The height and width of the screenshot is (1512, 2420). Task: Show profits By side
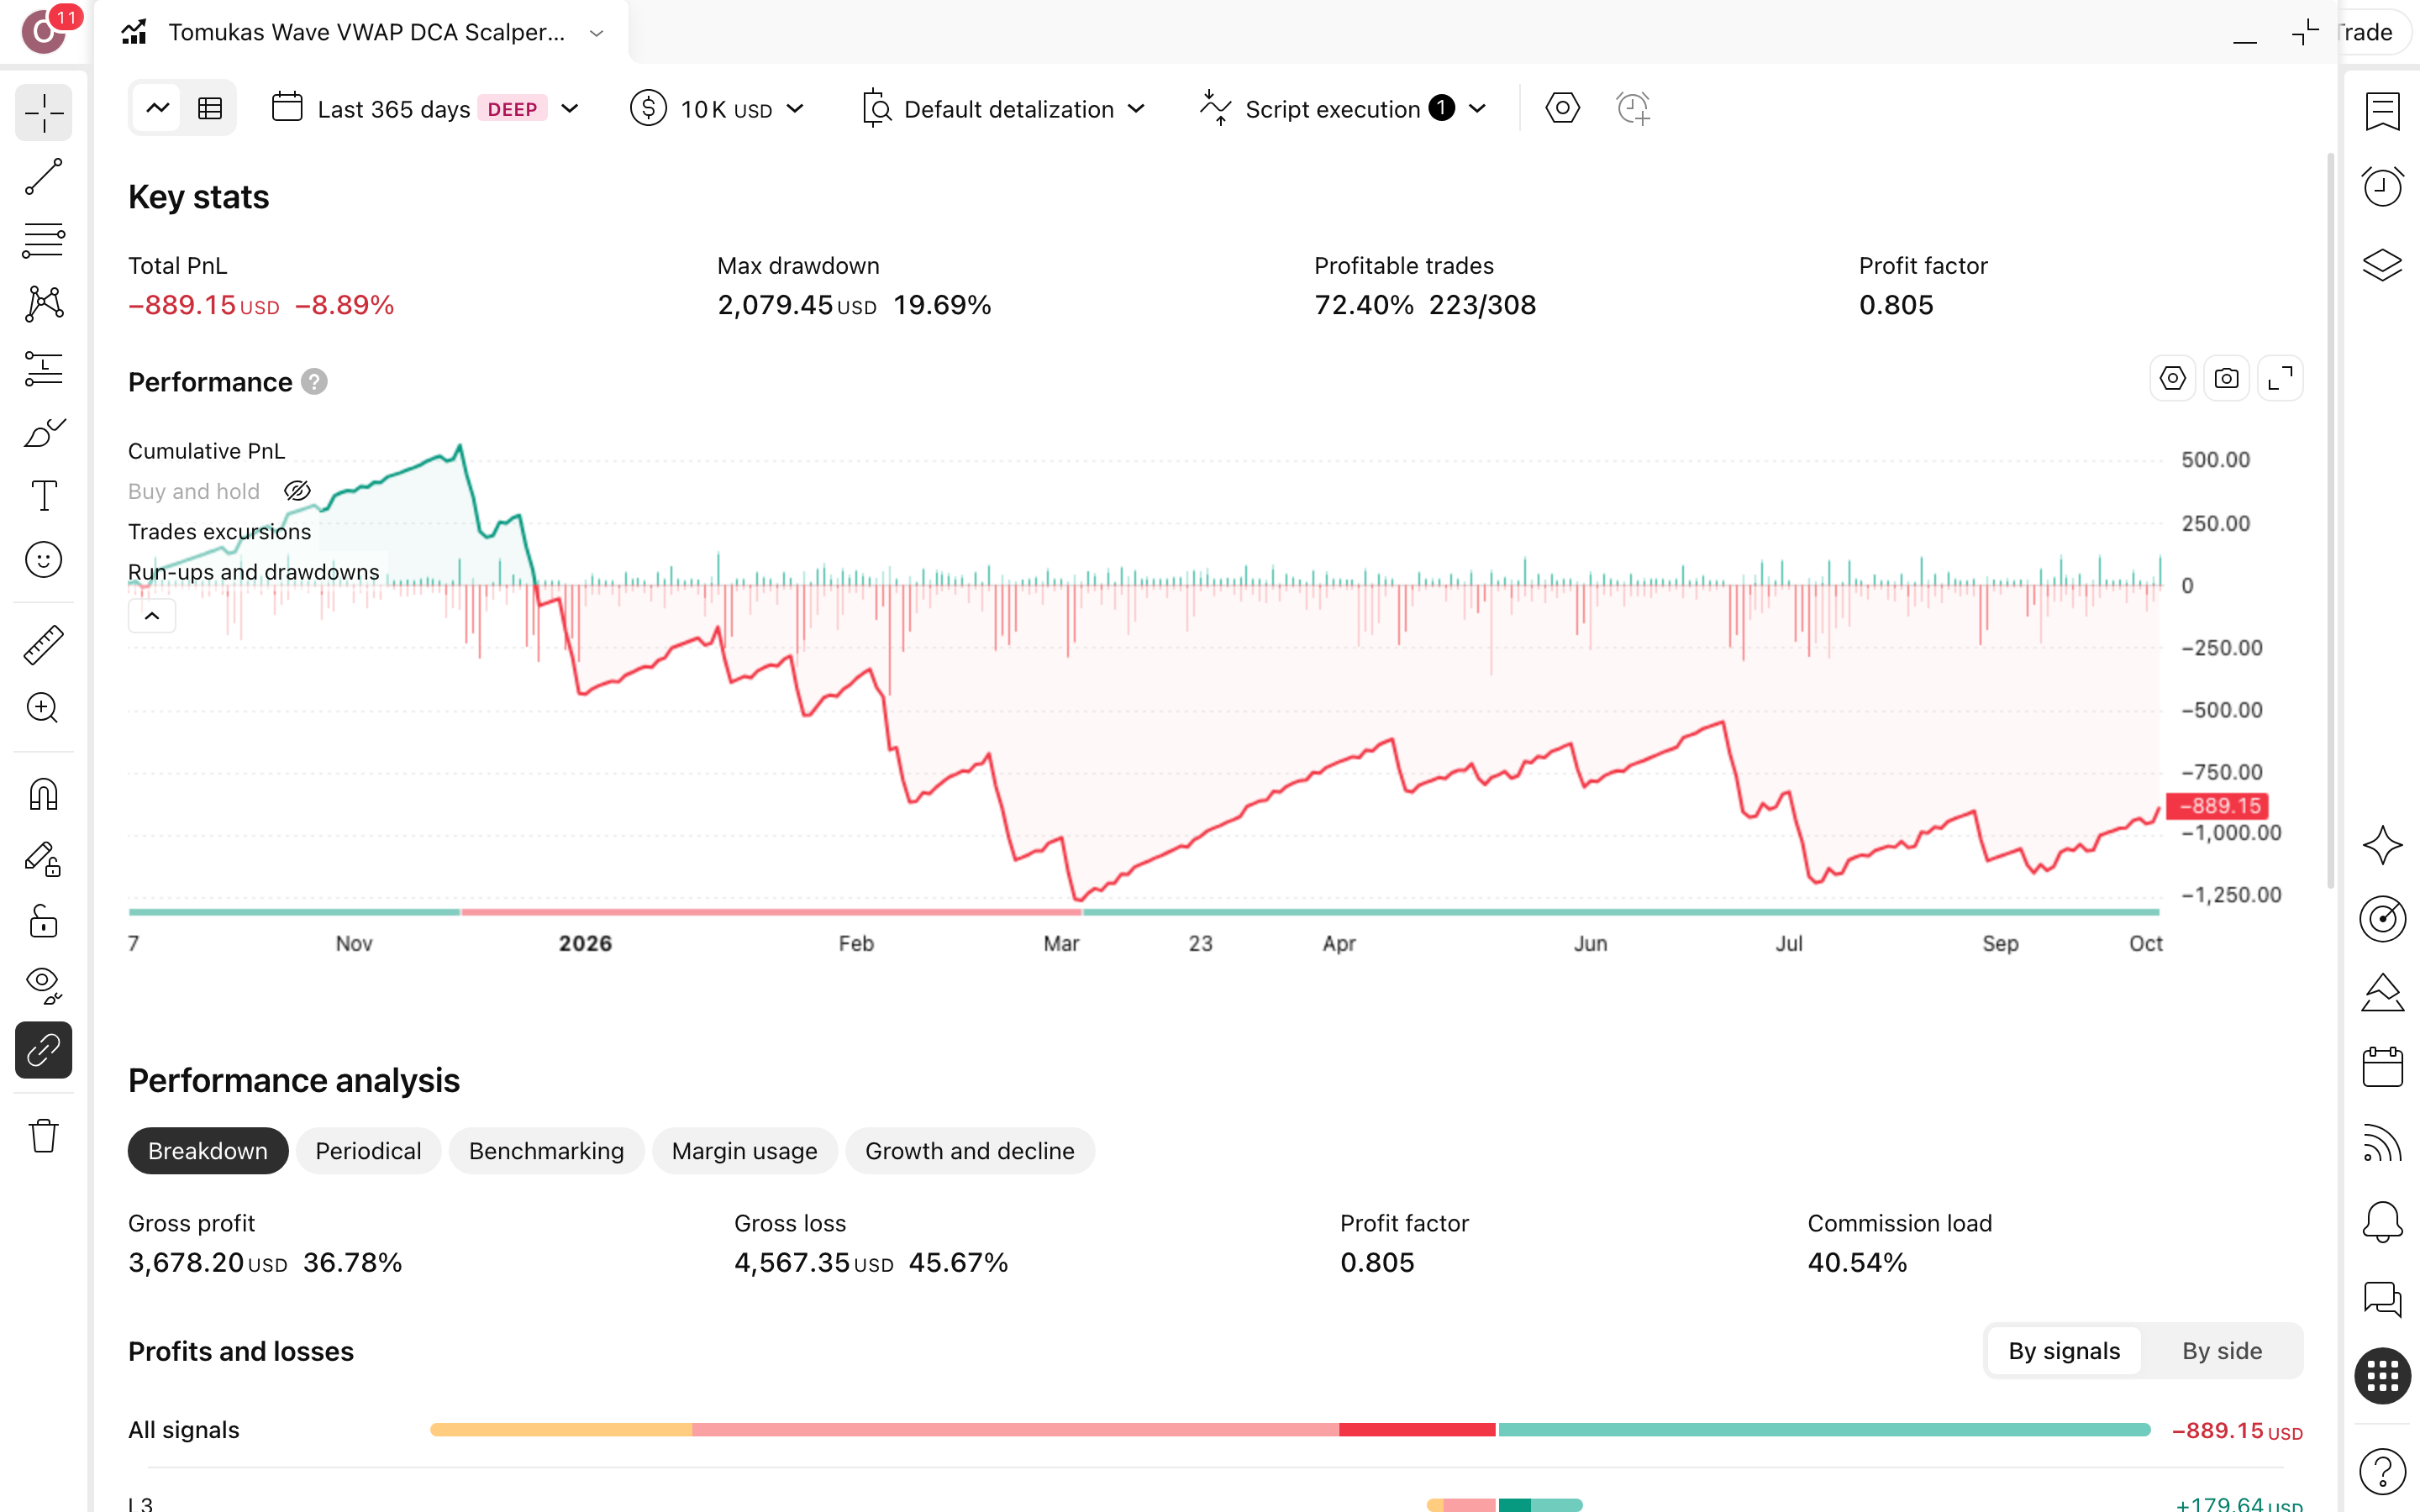2222,1351
